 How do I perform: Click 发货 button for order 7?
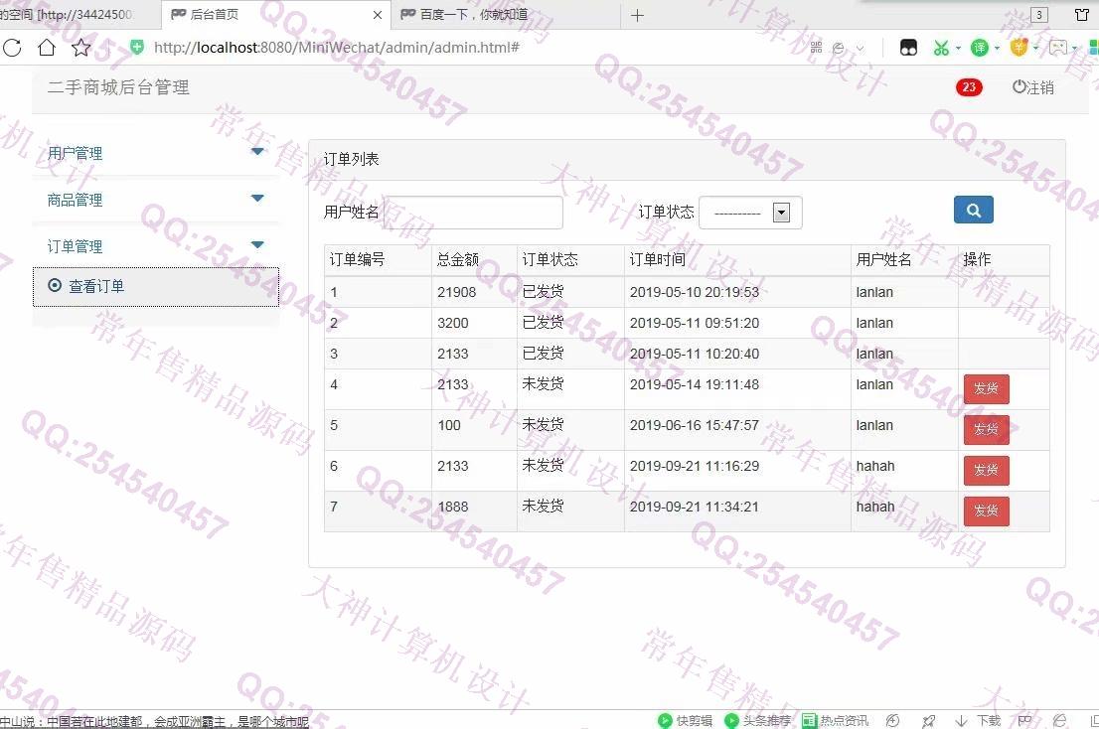(986, 510)
